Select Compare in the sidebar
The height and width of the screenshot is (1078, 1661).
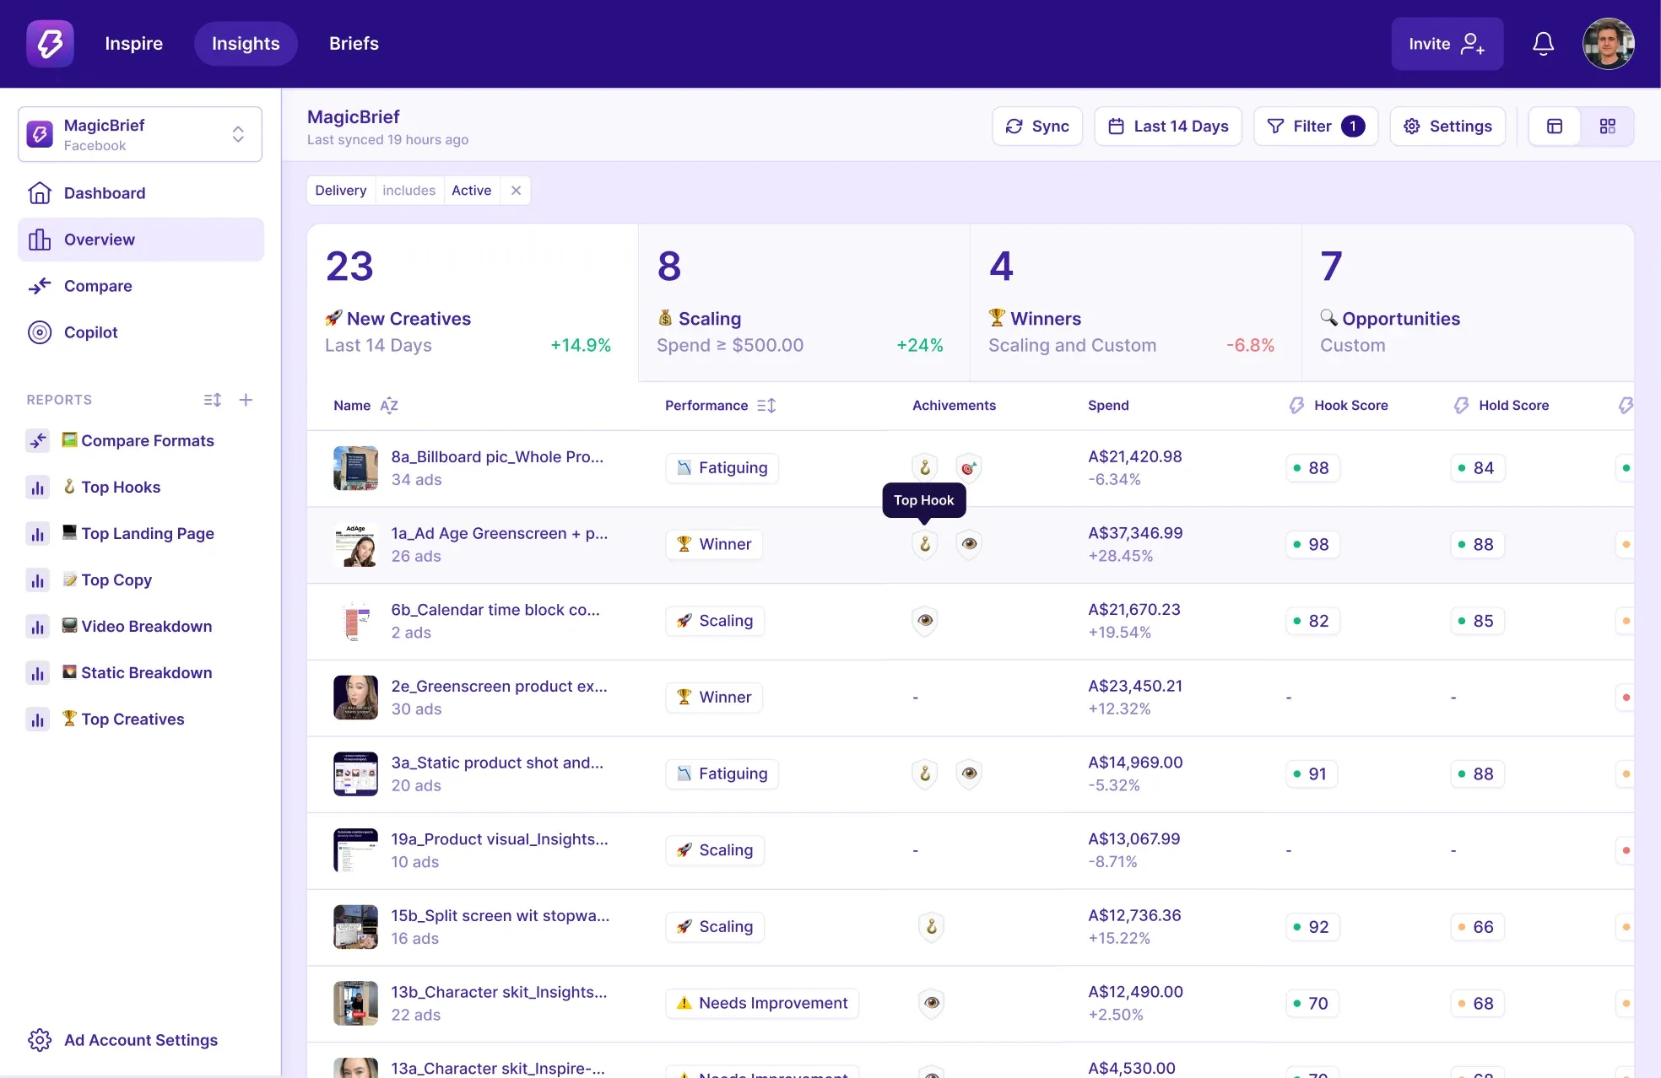click(x=98, y=286)
